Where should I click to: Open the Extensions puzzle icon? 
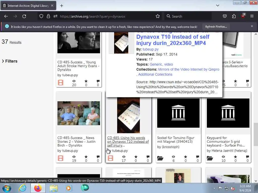234,16
